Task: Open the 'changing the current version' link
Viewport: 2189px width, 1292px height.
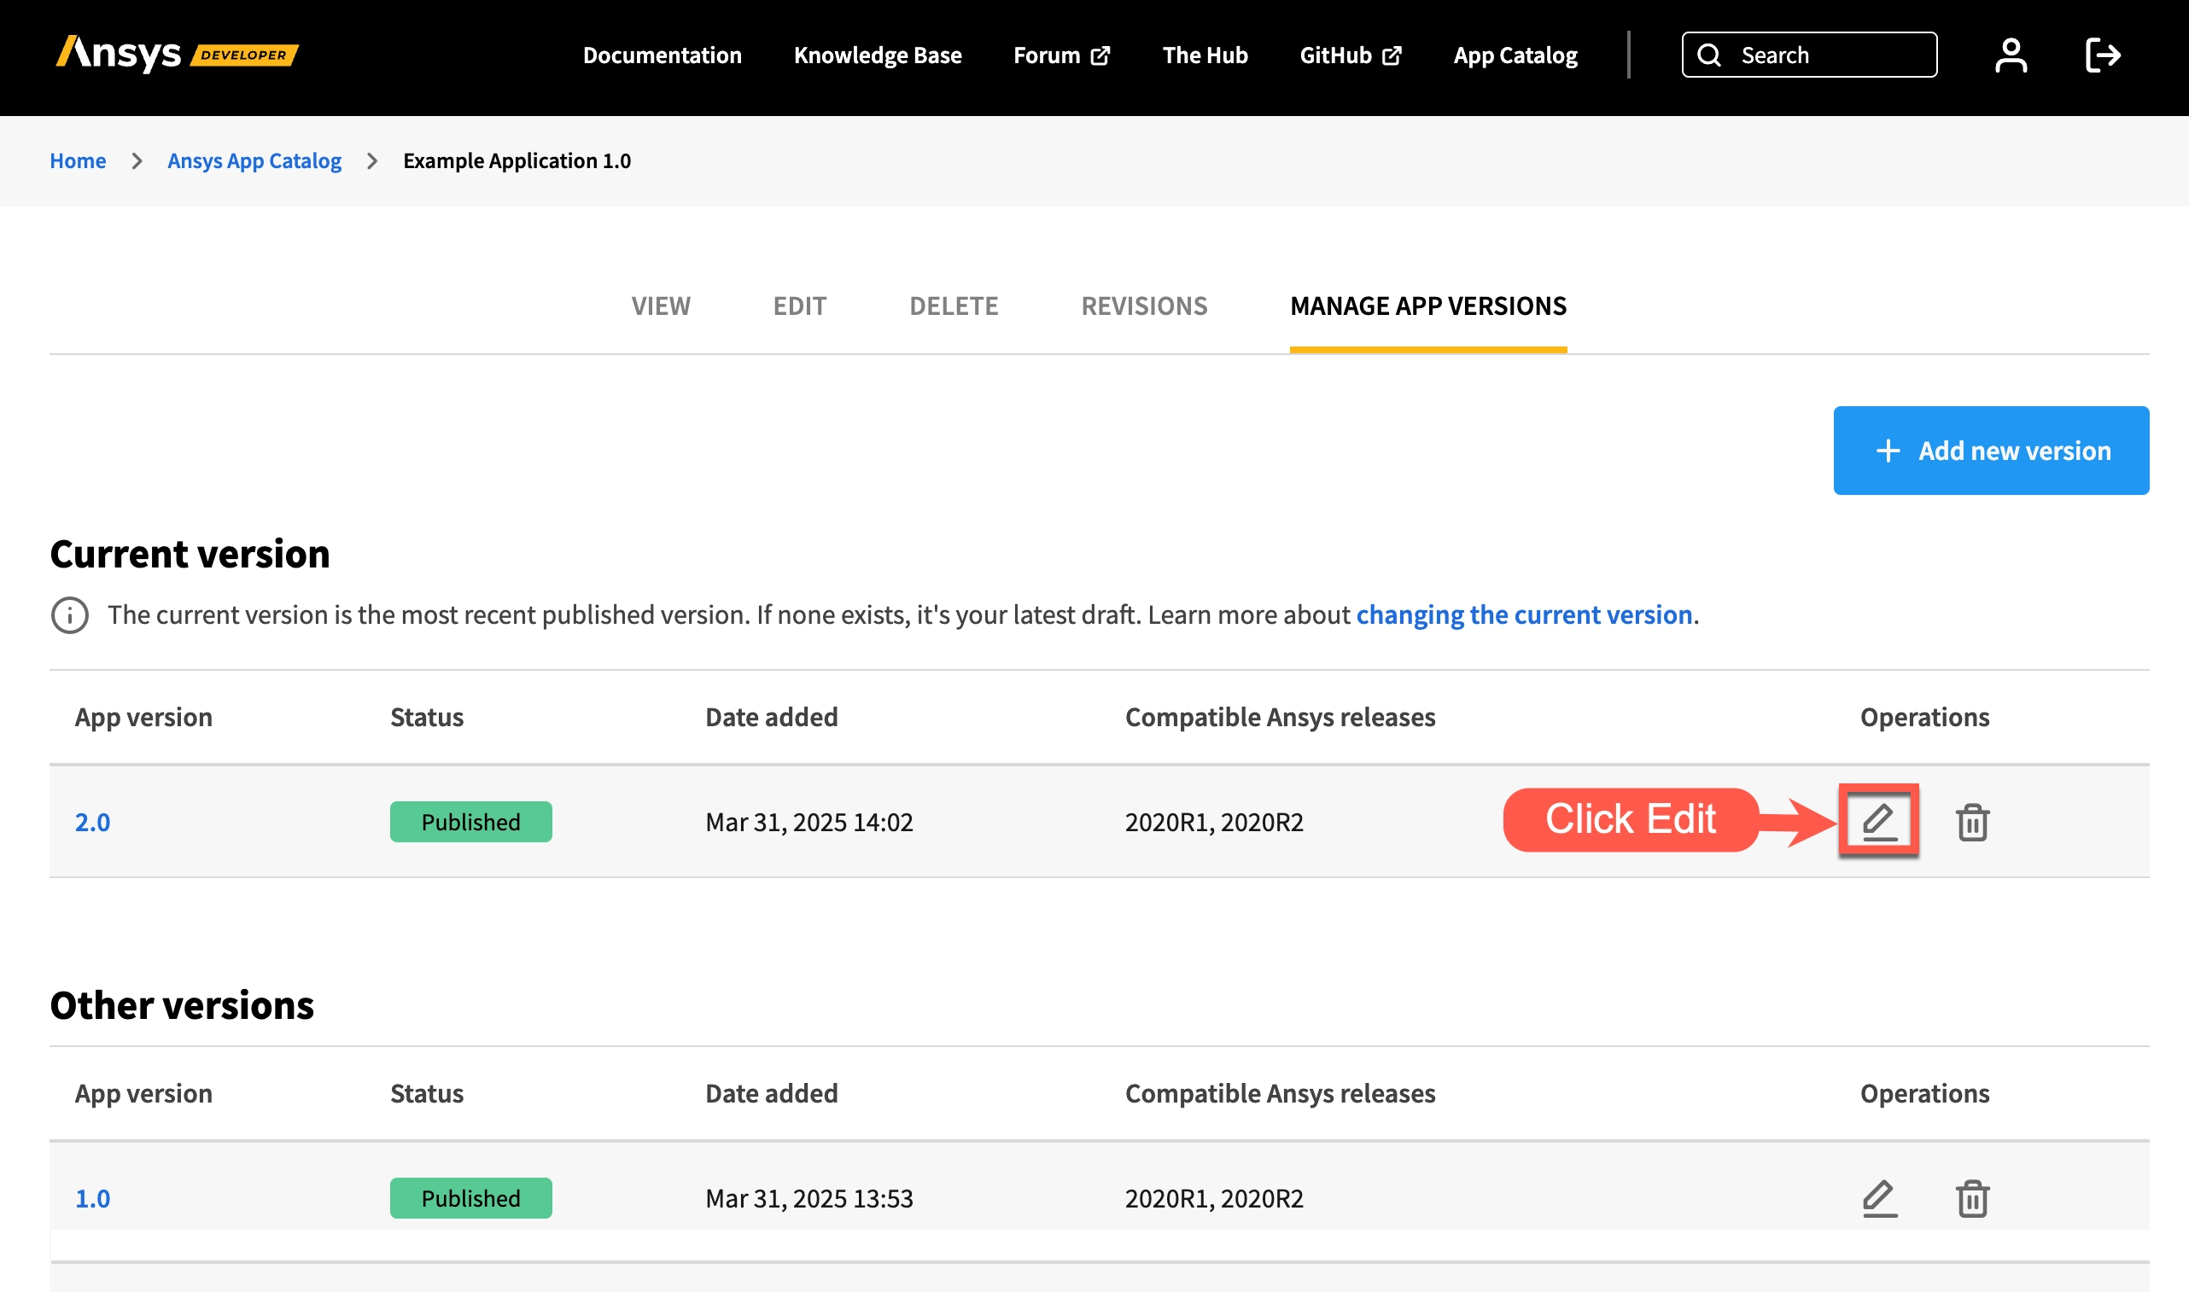Action: click(1524, 615)
